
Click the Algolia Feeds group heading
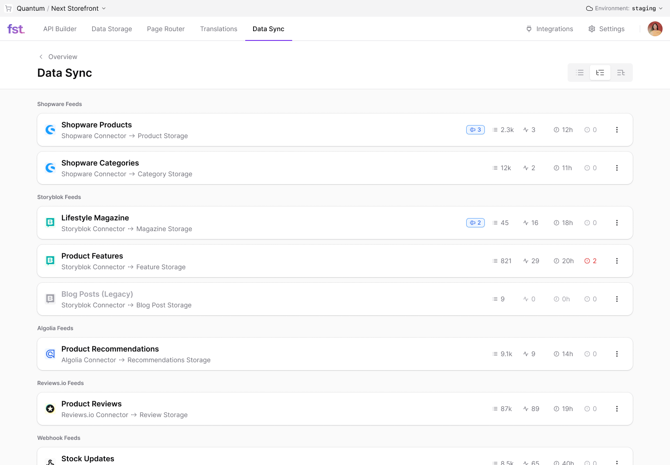[x=55, y=328]
